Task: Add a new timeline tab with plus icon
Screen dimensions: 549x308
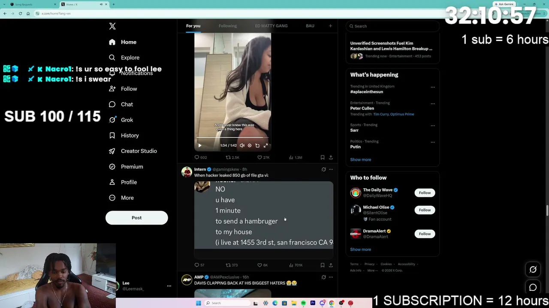Action: tap(330, 26)
